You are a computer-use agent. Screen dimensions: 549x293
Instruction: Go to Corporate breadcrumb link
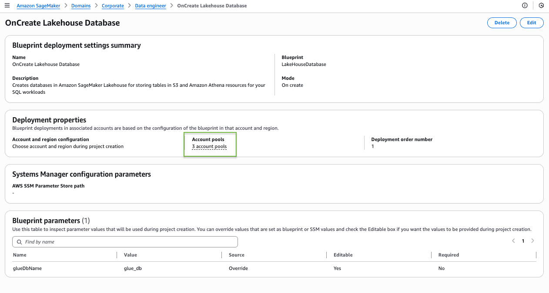coord(113,6)
